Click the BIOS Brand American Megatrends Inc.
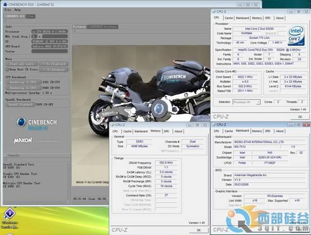The width and height of the screenshot is (311, 235). (269, 175)
